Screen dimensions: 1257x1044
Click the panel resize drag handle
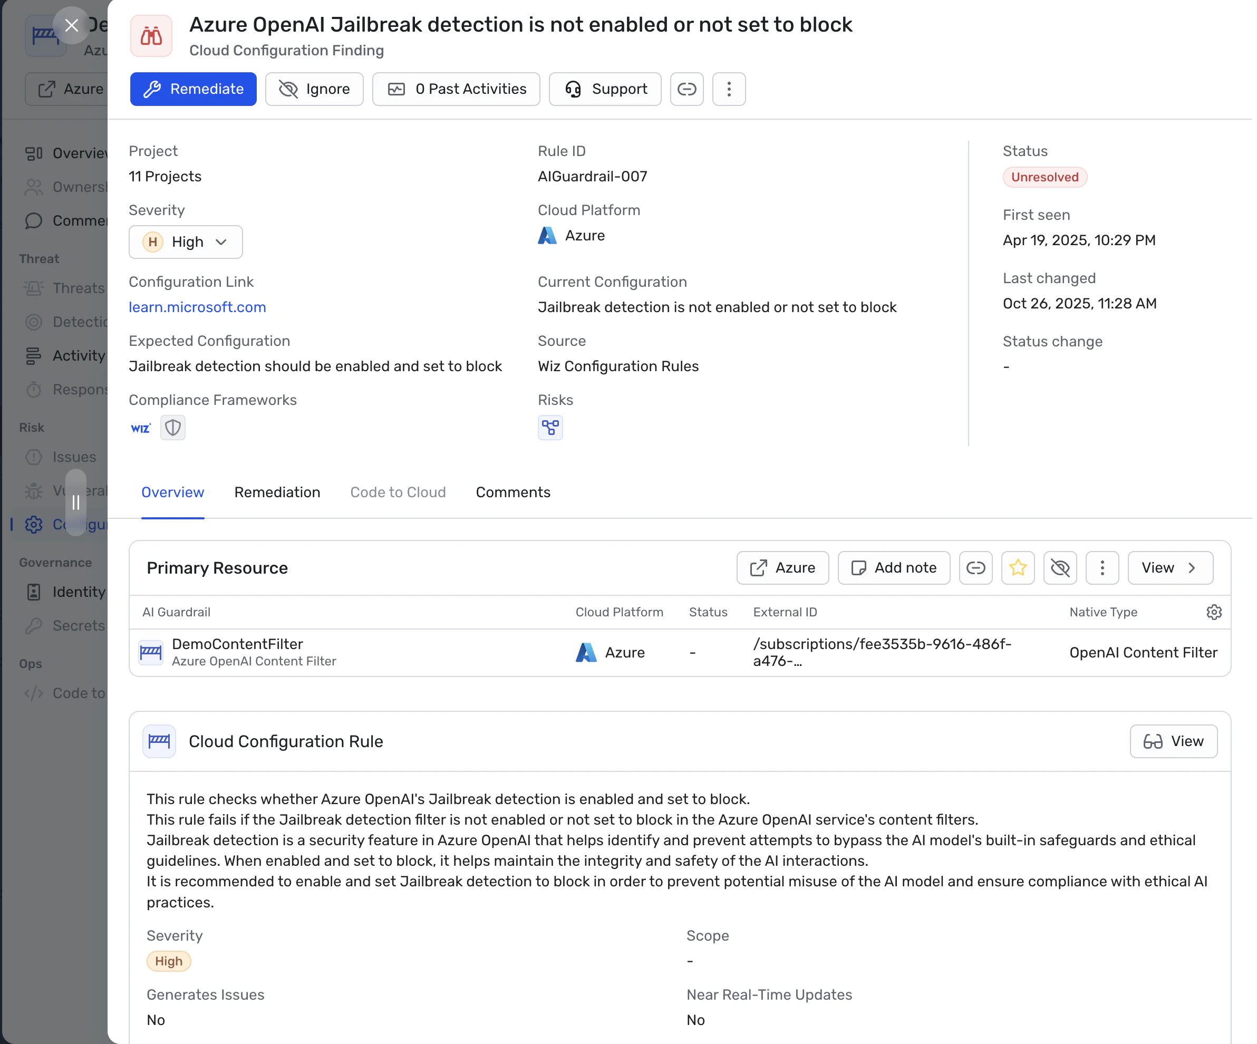[76, 502]
